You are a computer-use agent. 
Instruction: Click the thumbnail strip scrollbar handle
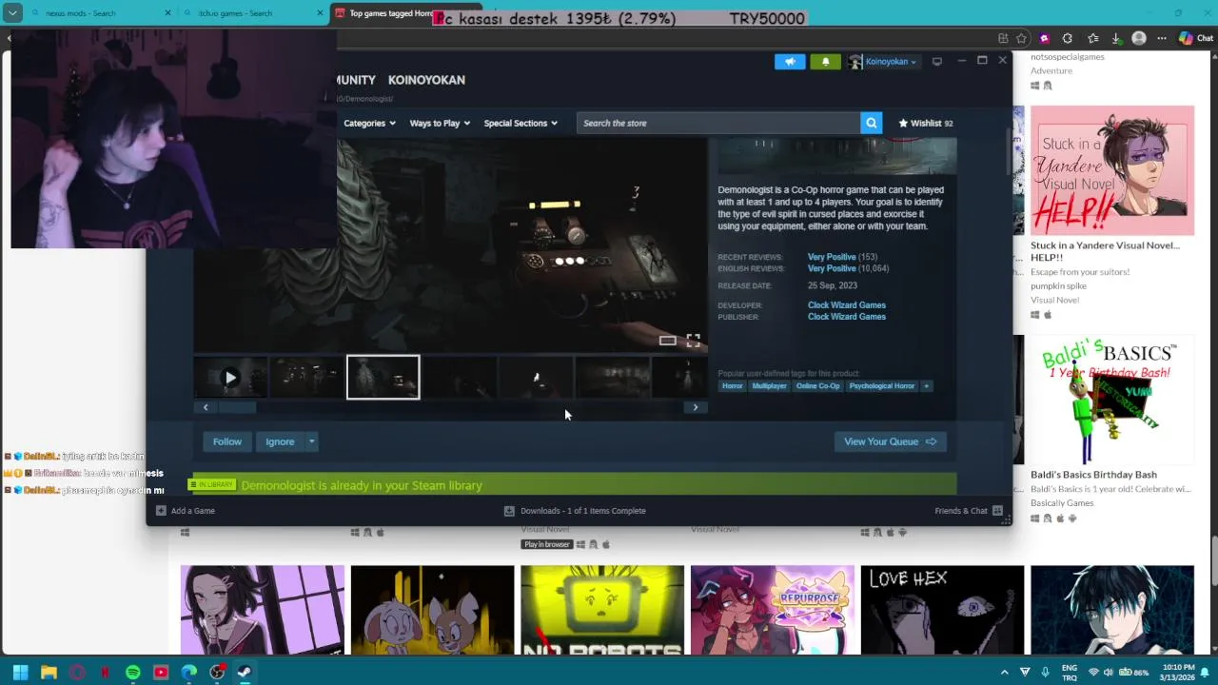click(238, 407)
